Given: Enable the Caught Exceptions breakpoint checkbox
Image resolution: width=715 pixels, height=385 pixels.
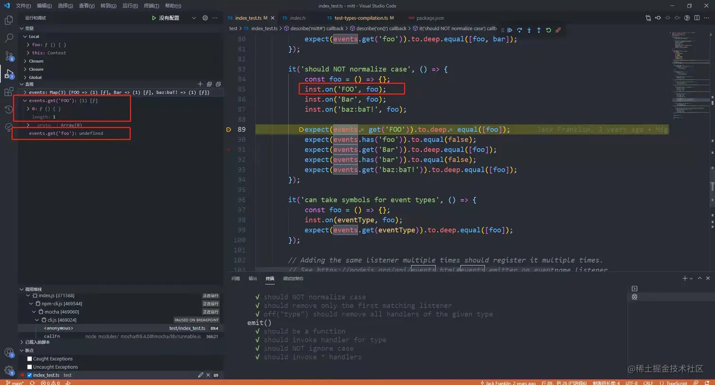Looking at the screenshot, I should (x=30, y=359).
